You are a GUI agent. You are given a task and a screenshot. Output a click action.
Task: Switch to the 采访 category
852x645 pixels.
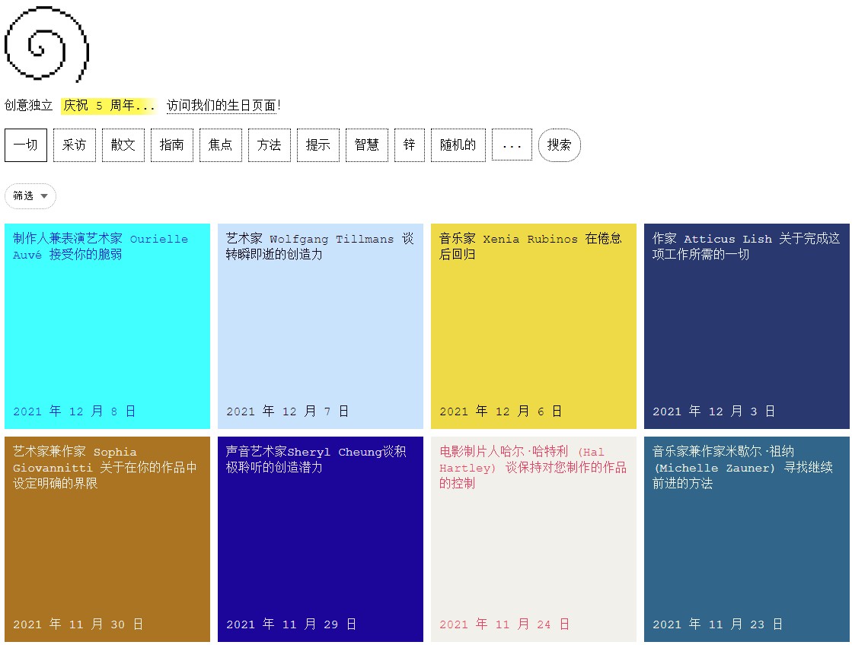point(75,145)
